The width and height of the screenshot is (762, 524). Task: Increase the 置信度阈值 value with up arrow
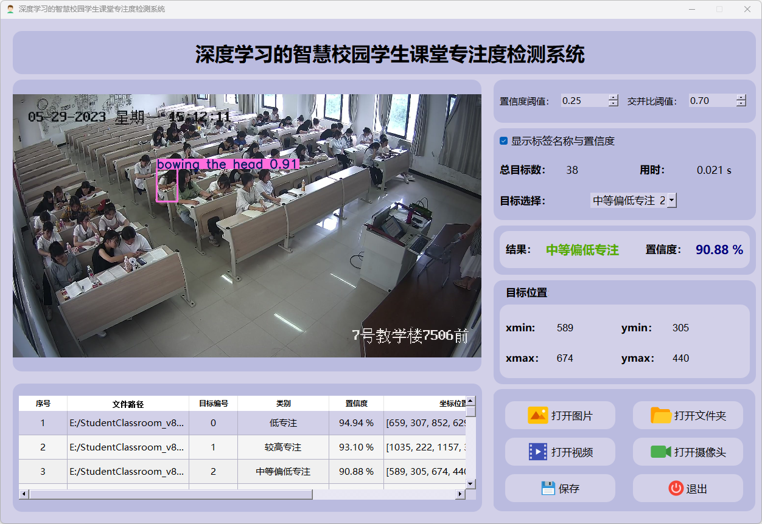(x=613, y=97)
